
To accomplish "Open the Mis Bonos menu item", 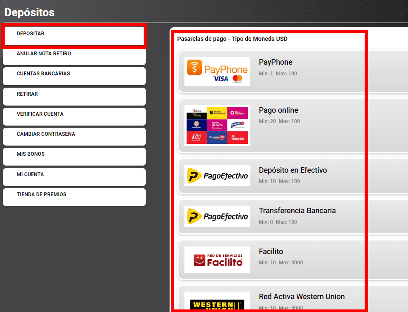I will (x=74, y=157).
